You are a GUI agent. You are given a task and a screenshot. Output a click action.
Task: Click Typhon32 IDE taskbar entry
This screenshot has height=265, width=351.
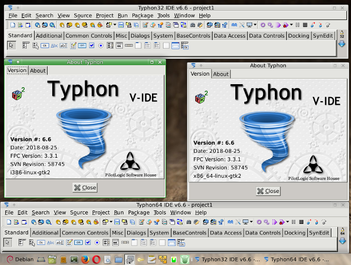pyautogui.click(x=227, y=259)
